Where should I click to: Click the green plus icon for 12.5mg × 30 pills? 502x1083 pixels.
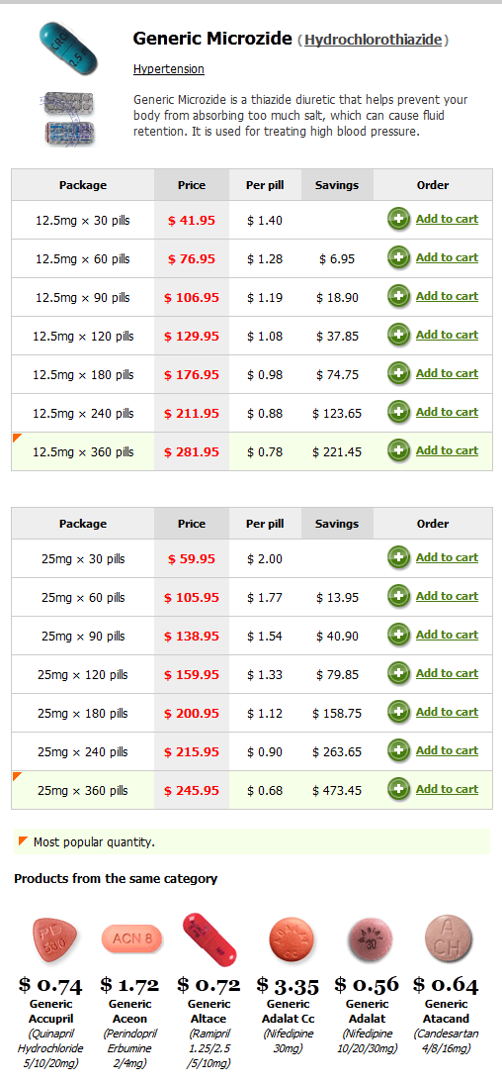(398, 220)
